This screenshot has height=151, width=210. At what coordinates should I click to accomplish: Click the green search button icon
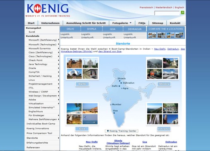[182, 12]
